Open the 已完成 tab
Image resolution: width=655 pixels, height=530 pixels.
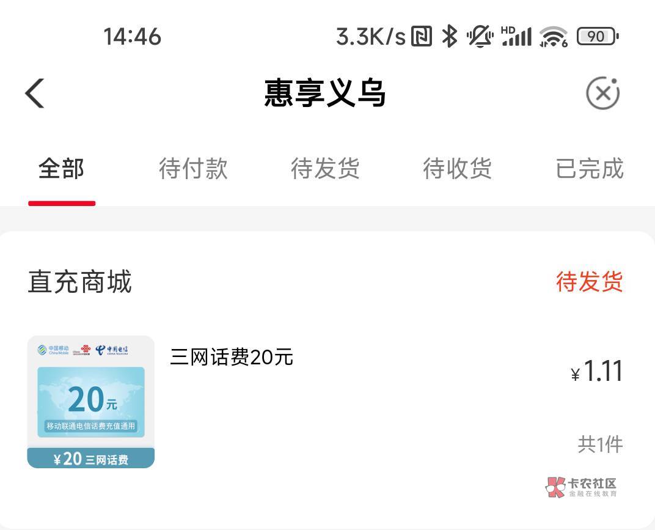(590, 169)
